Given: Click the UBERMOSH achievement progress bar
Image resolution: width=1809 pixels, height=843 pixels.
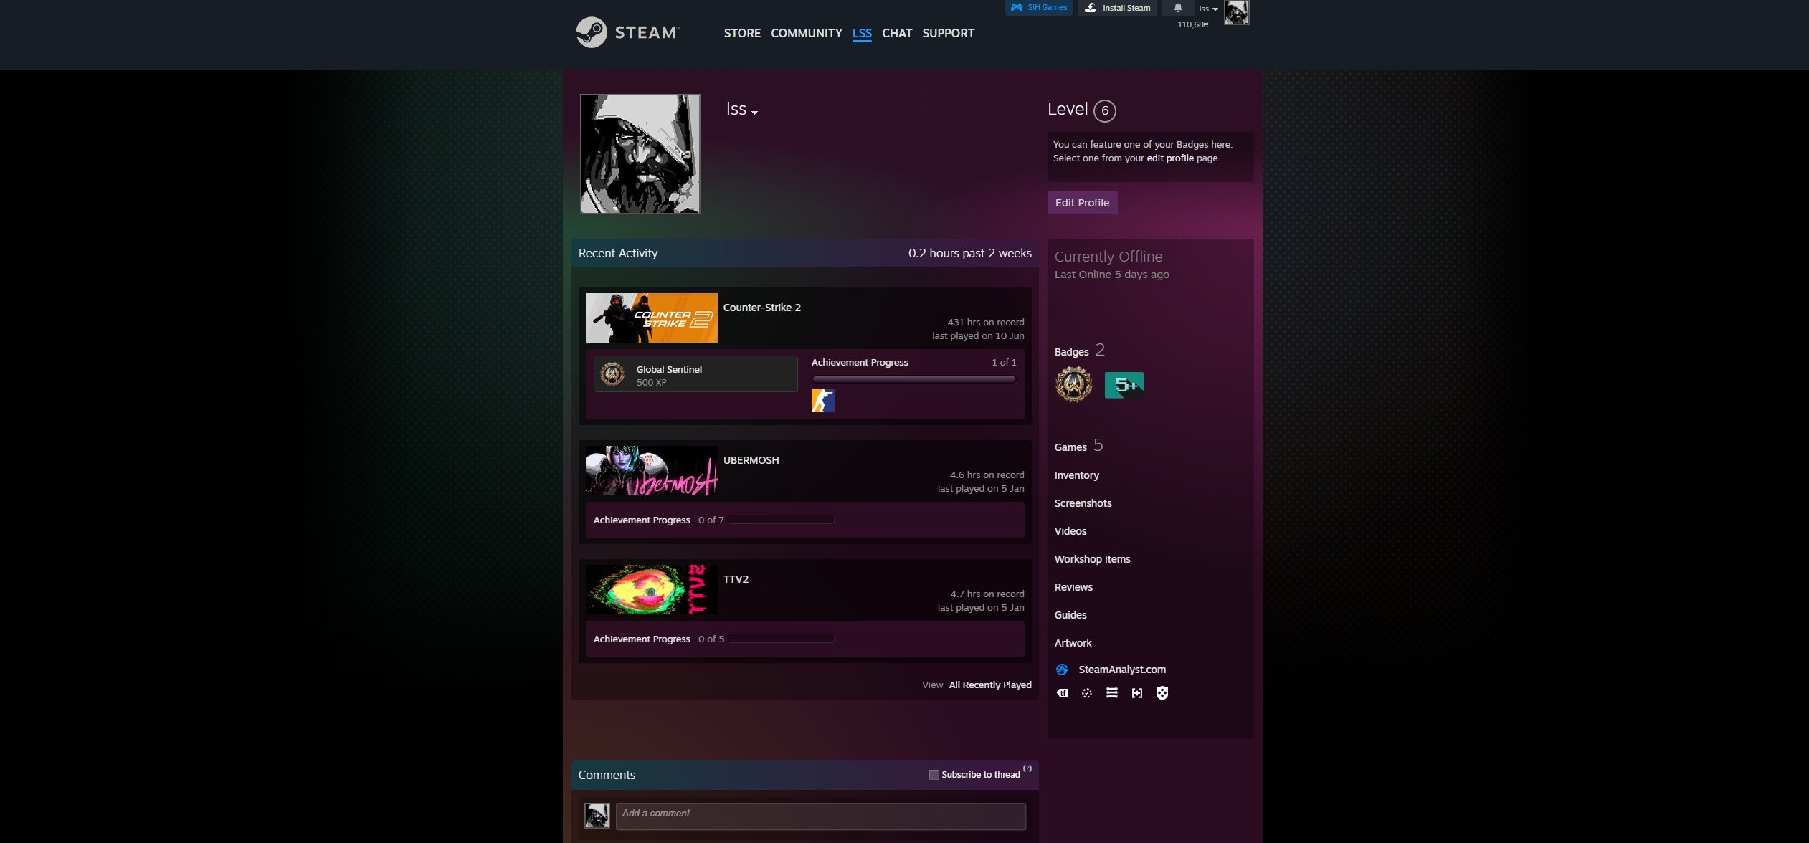Looking at the screenshot, I should tap(781, 520).
